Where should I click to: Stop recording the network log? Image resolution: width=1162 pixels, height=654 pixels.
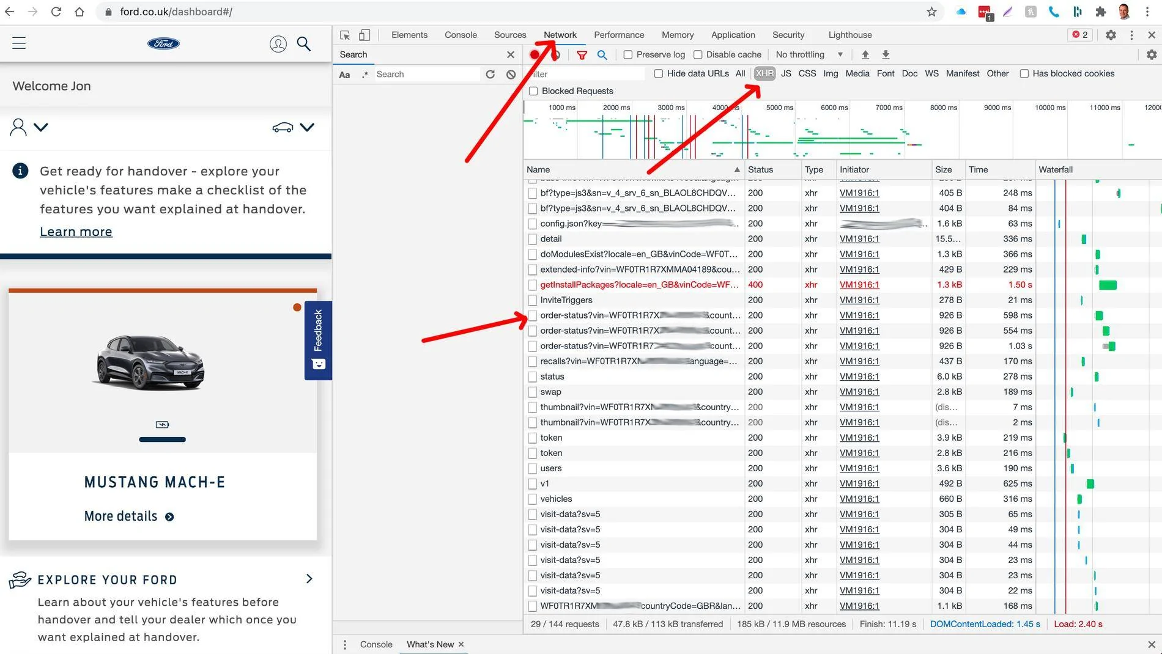point(535,54)
